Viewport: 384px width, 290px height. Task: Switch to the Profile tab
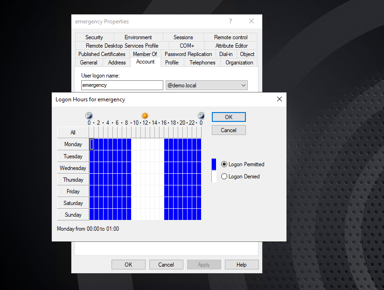tap(172, 63)
